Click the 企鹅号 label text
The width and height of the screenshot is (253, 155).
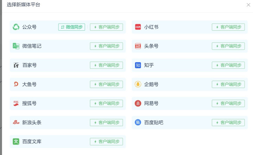[x=151, y=84]
